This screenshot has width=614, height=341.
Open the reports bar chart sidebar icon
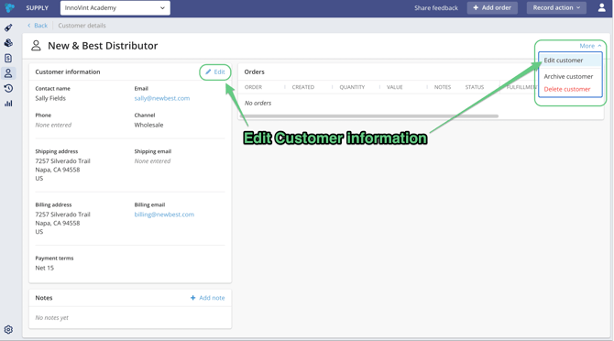[x=8, y=104]
